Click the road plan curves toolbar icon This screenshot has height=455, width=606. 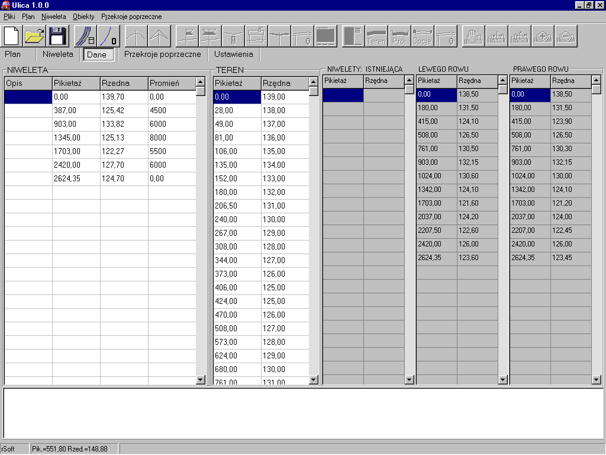pyautogui.click(x=85, y=36)
